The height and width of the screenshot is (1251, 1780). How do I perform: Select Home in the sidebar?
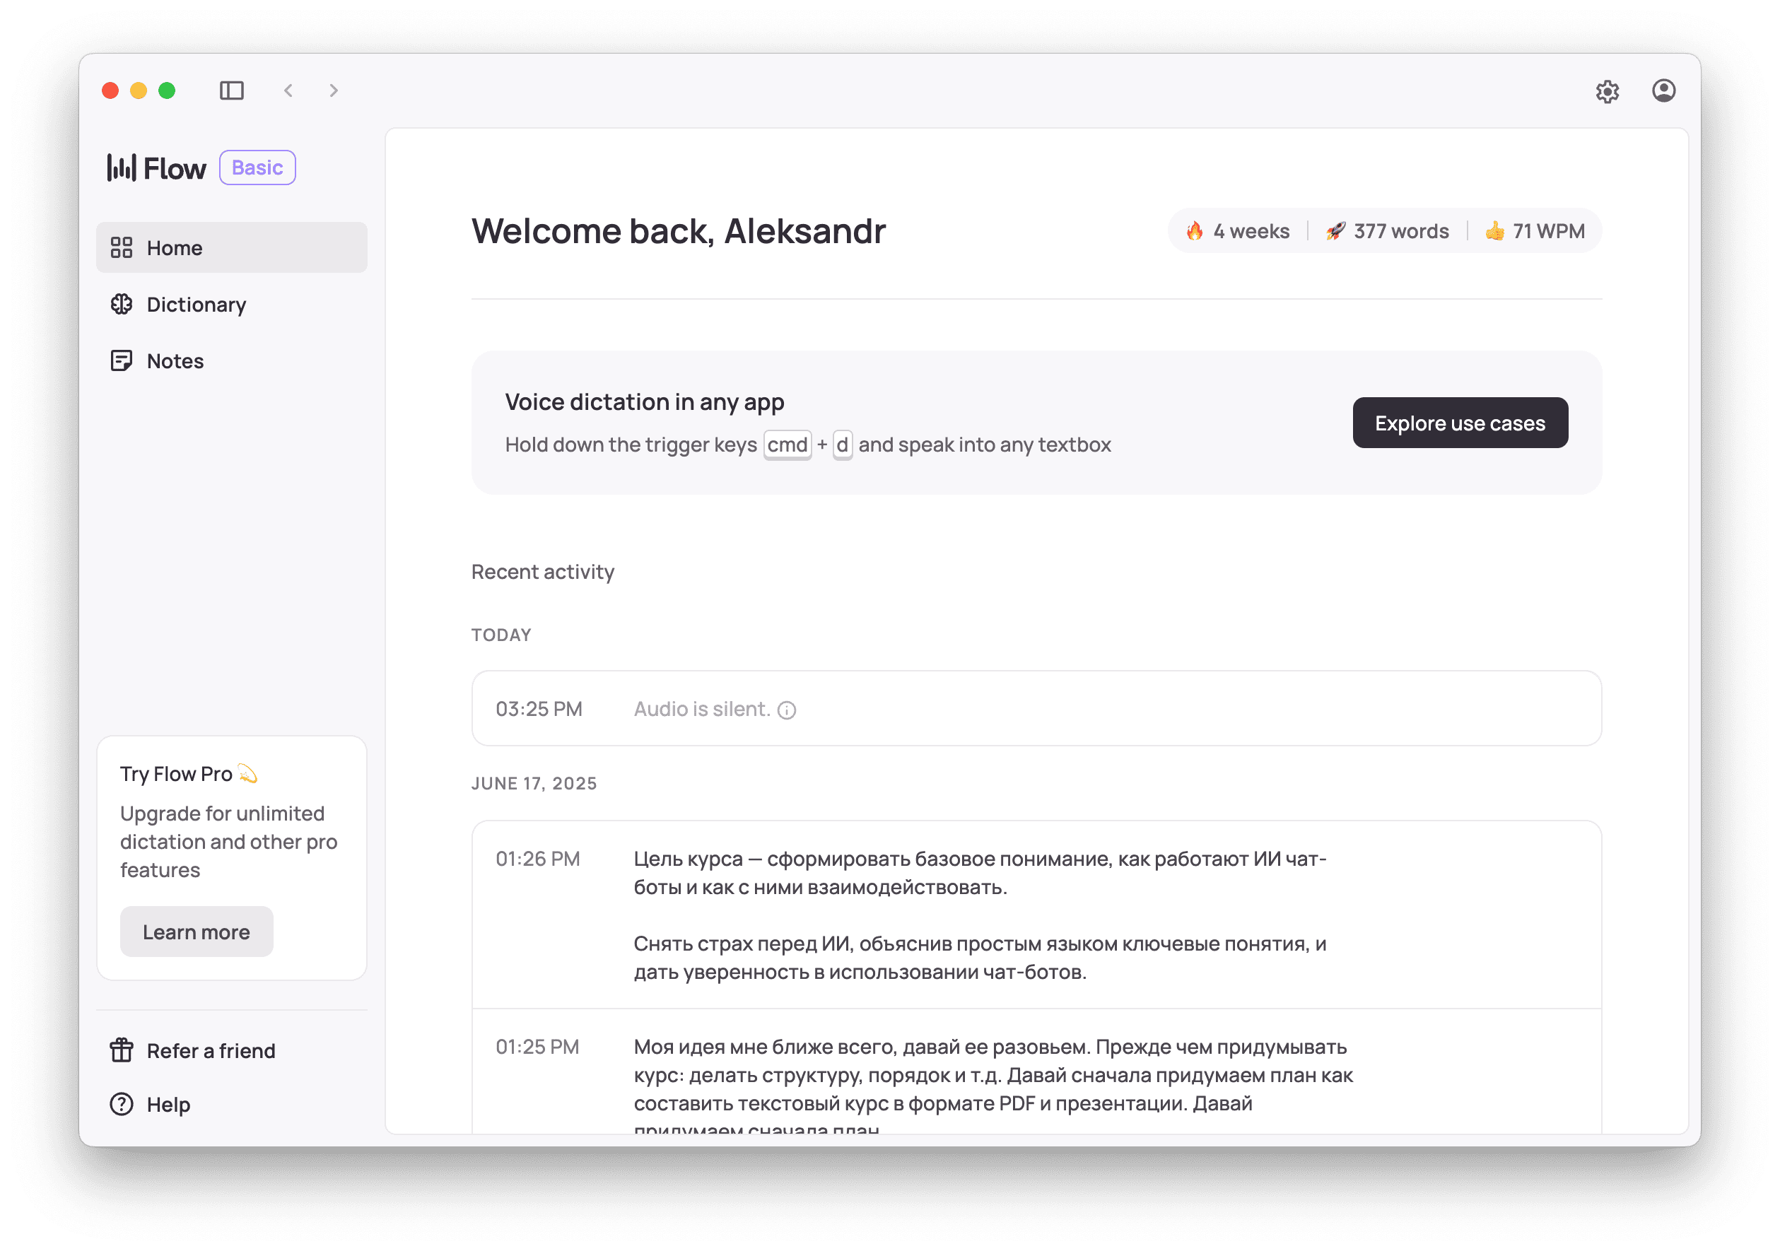click(x=231, y=248)
